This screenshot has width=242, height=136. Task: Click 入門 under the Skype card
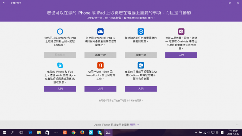click(x=60, y=89)
